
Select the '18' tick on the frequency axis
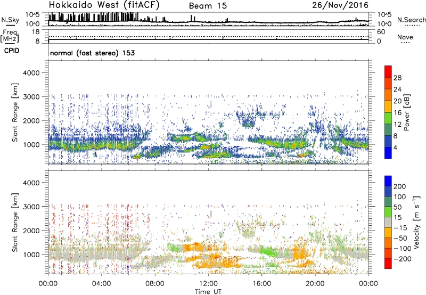36,32
